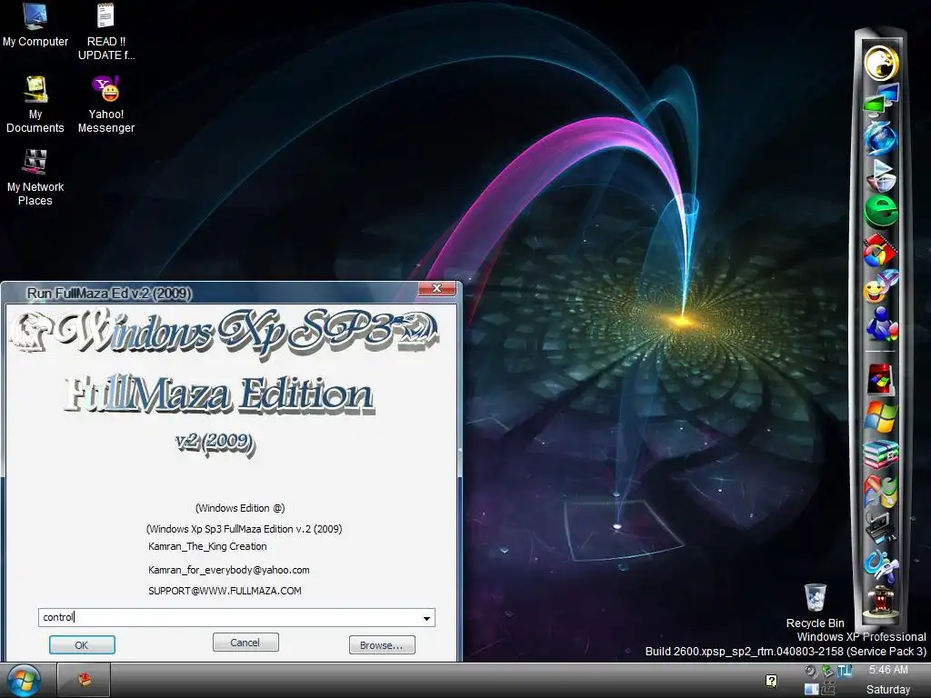Expand the Run command dropdown arrow
The image size is (931, 698).
click(426, 618)
